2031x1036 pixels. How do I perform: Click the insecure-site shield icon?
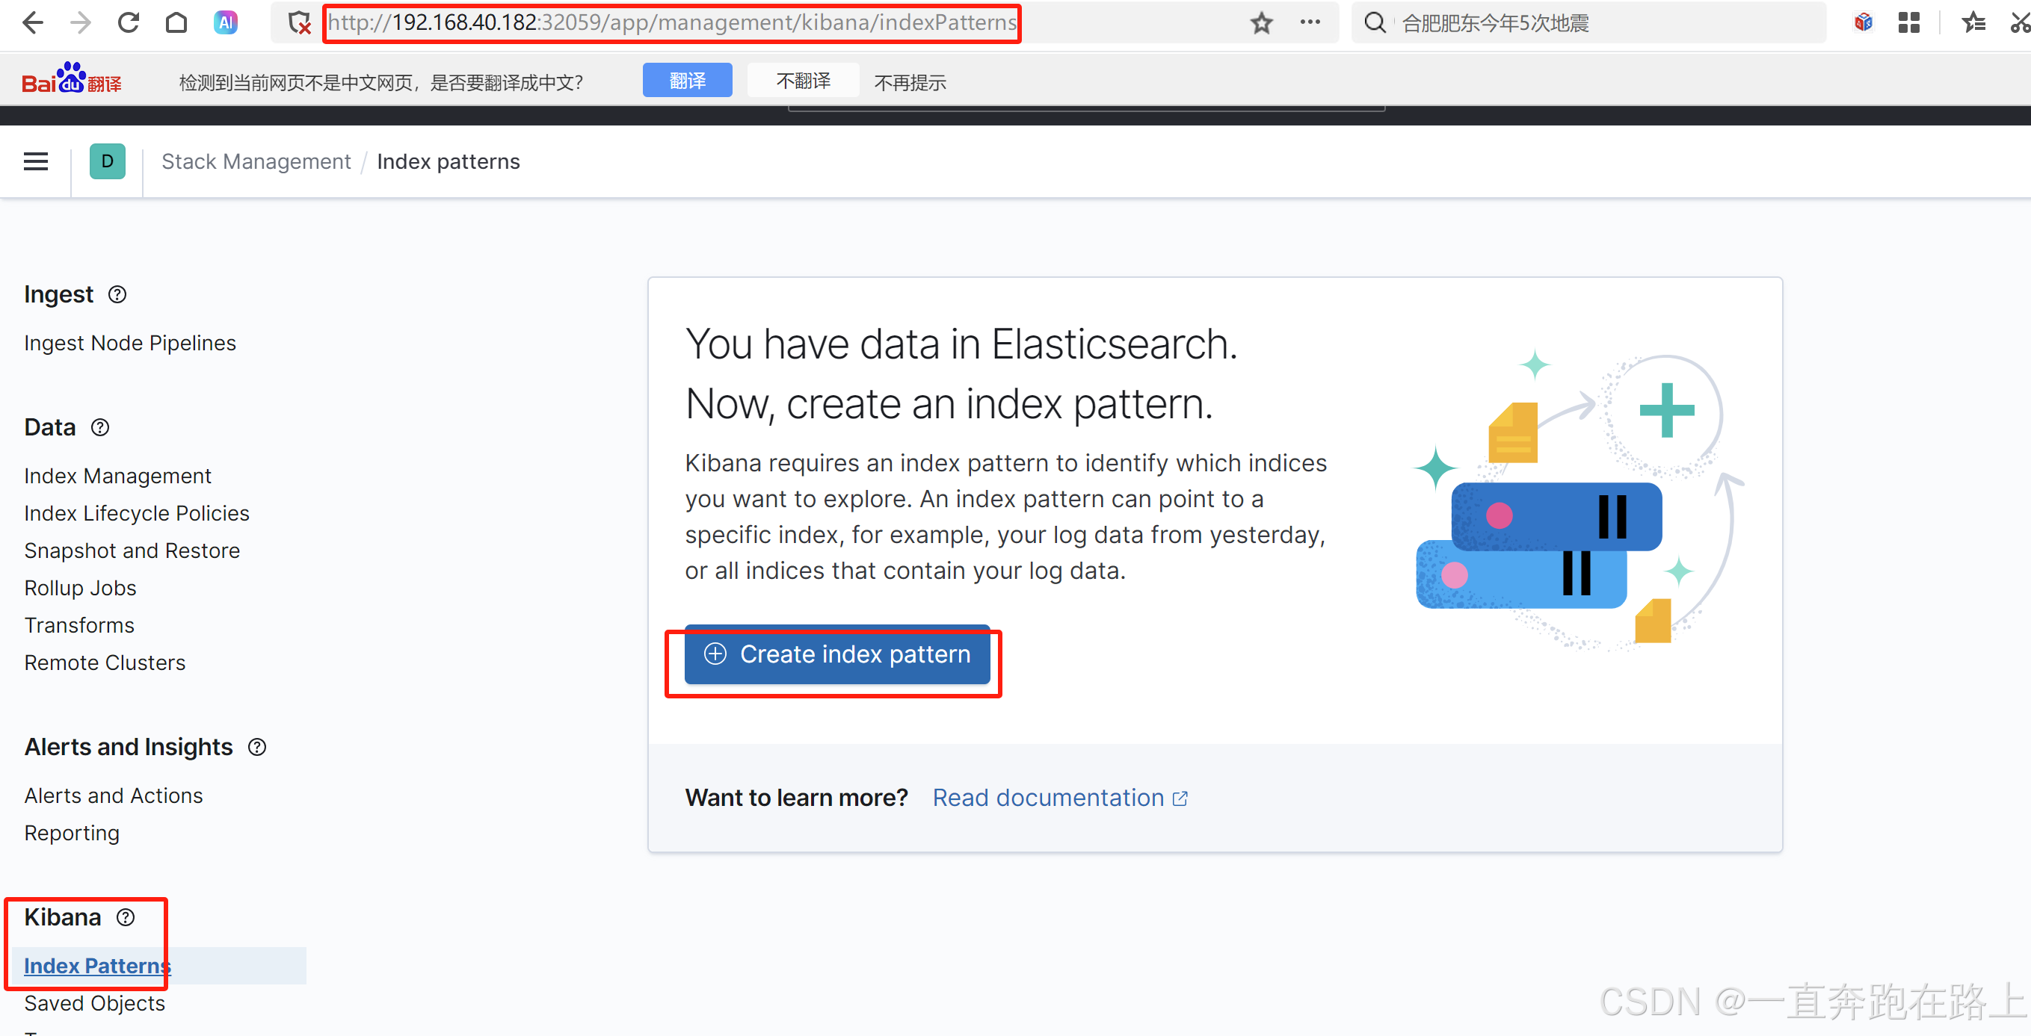coord(299,23)
